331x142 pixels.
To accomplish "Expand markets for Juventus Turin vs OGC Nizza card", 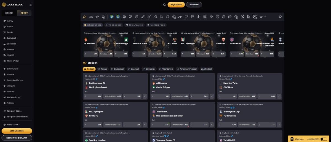I will pyautogui.click(x=279, y=96).
